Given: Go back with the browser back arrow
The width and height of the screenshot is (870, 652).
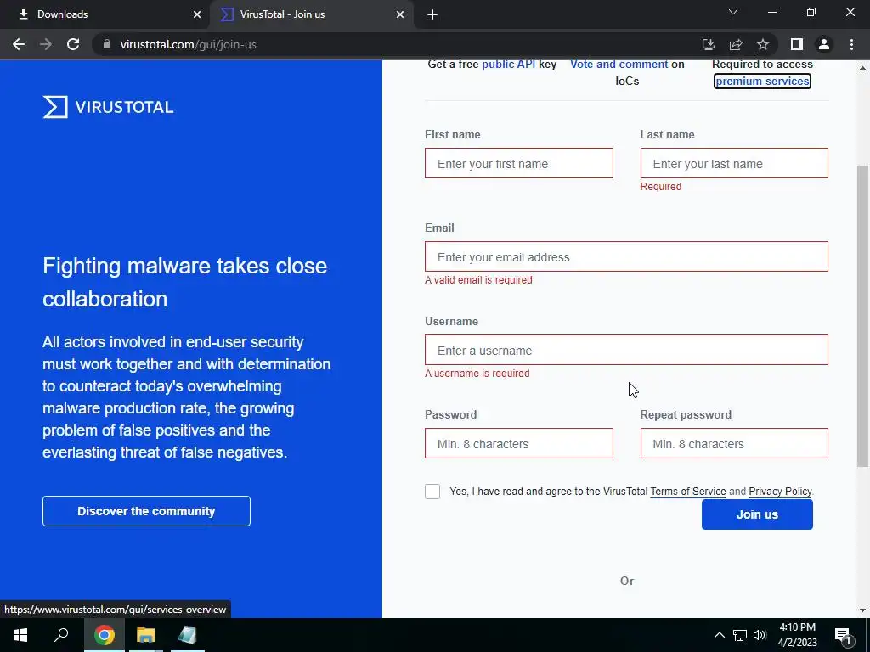Looking at the screenshot, I should [x=19, y=44].
